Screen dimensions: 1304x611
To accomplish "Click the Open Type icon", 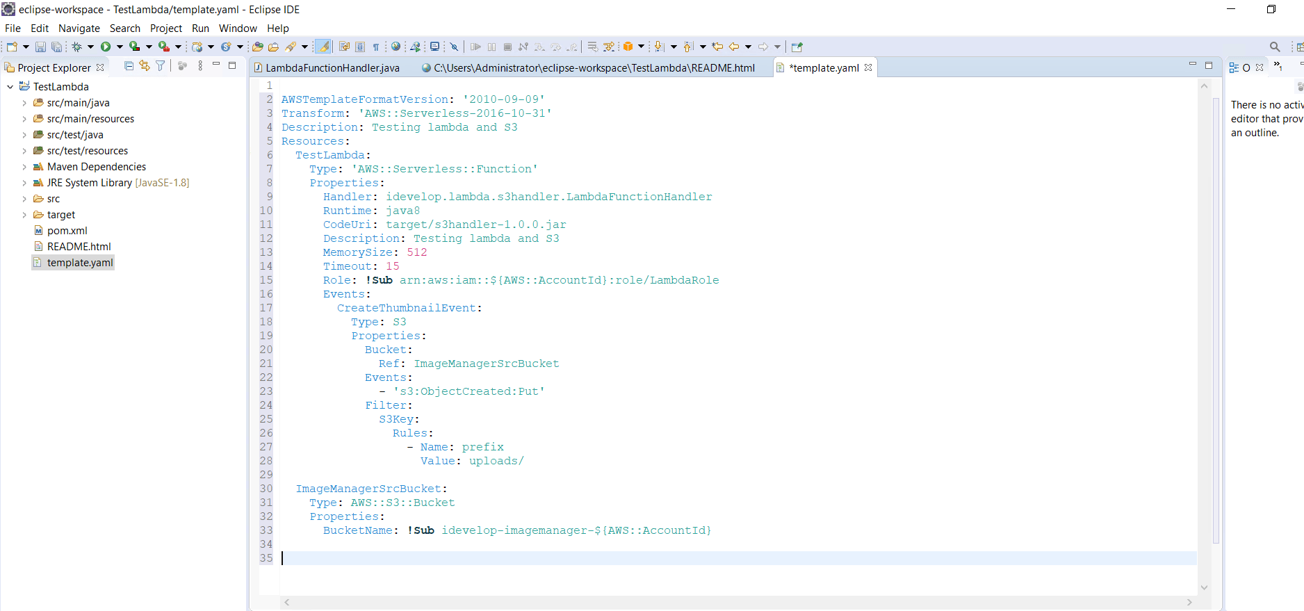I will click(258, 47).
